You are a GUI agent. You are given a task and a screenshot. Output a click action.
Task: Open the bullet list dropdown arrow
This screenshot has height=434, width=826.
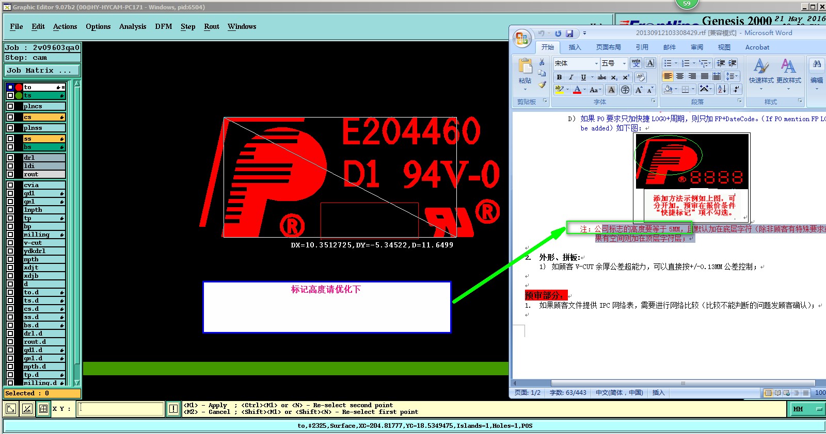coord(676,63)
